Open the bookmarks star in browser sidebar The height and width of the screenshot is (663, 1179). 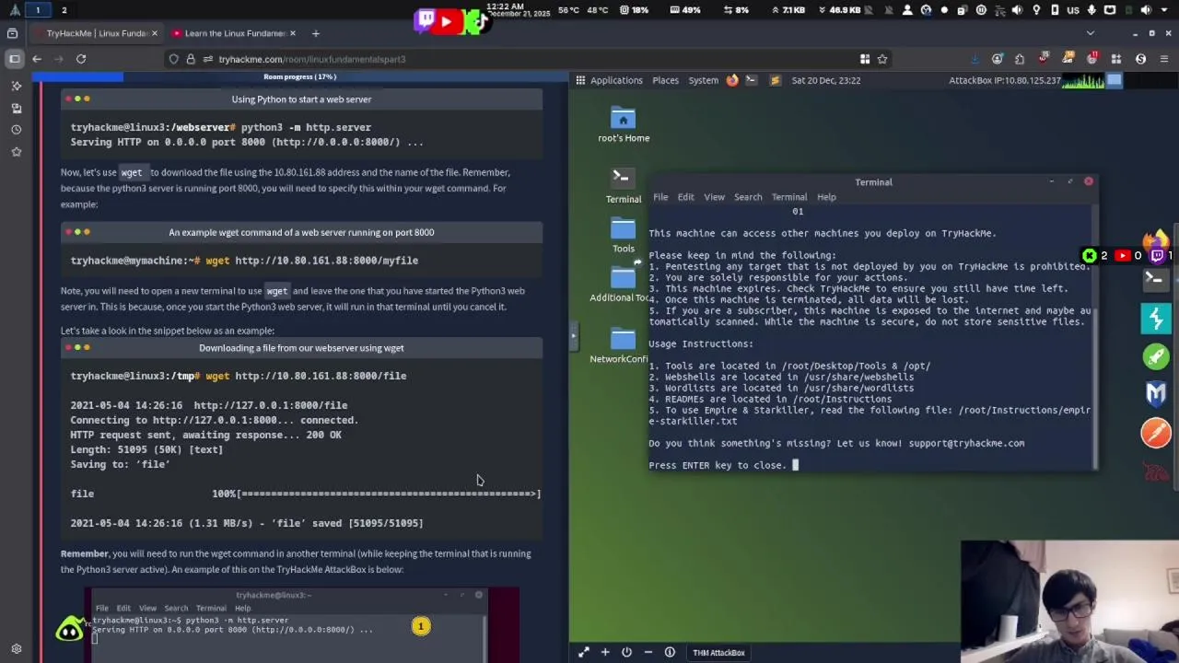coord(16,152)
